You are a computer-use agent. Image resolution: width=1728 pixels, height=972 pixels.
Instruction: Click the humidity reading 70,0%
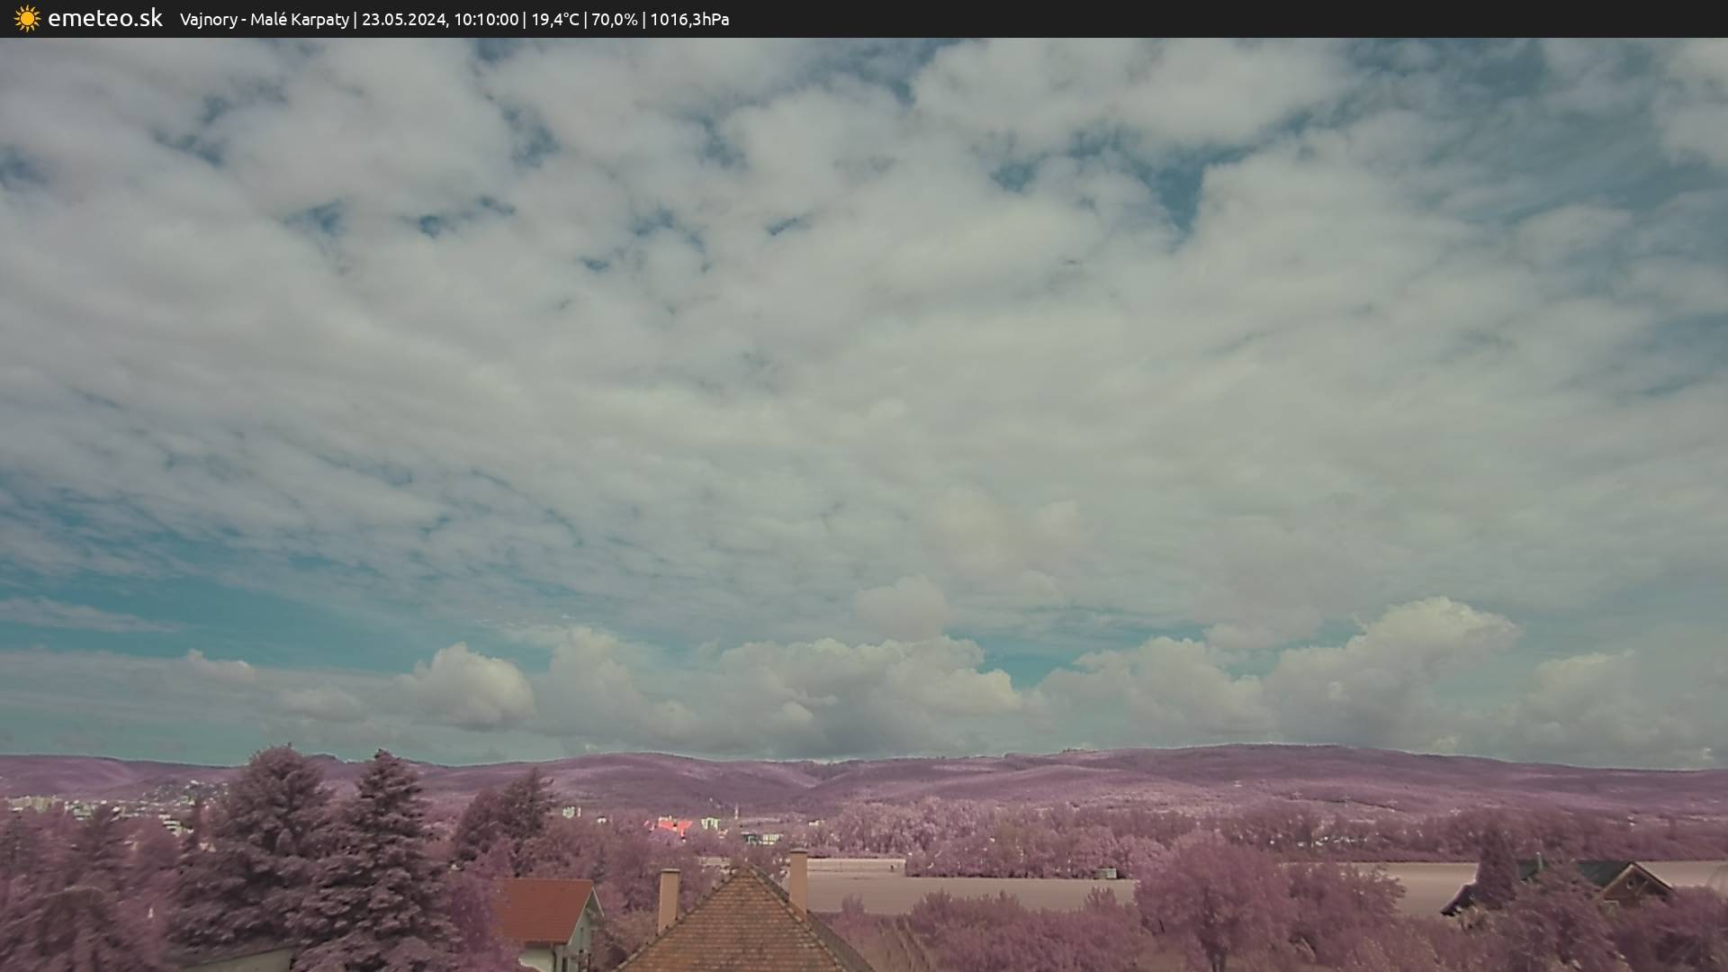[614, 19]
